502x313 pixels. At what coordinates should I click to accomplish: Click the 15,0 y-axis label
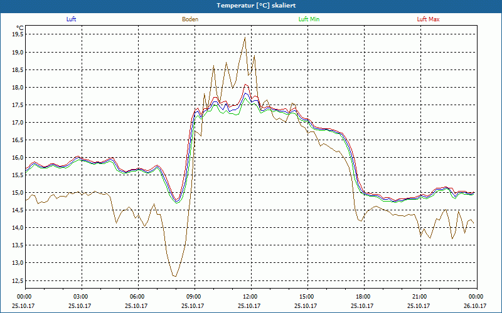18,193
